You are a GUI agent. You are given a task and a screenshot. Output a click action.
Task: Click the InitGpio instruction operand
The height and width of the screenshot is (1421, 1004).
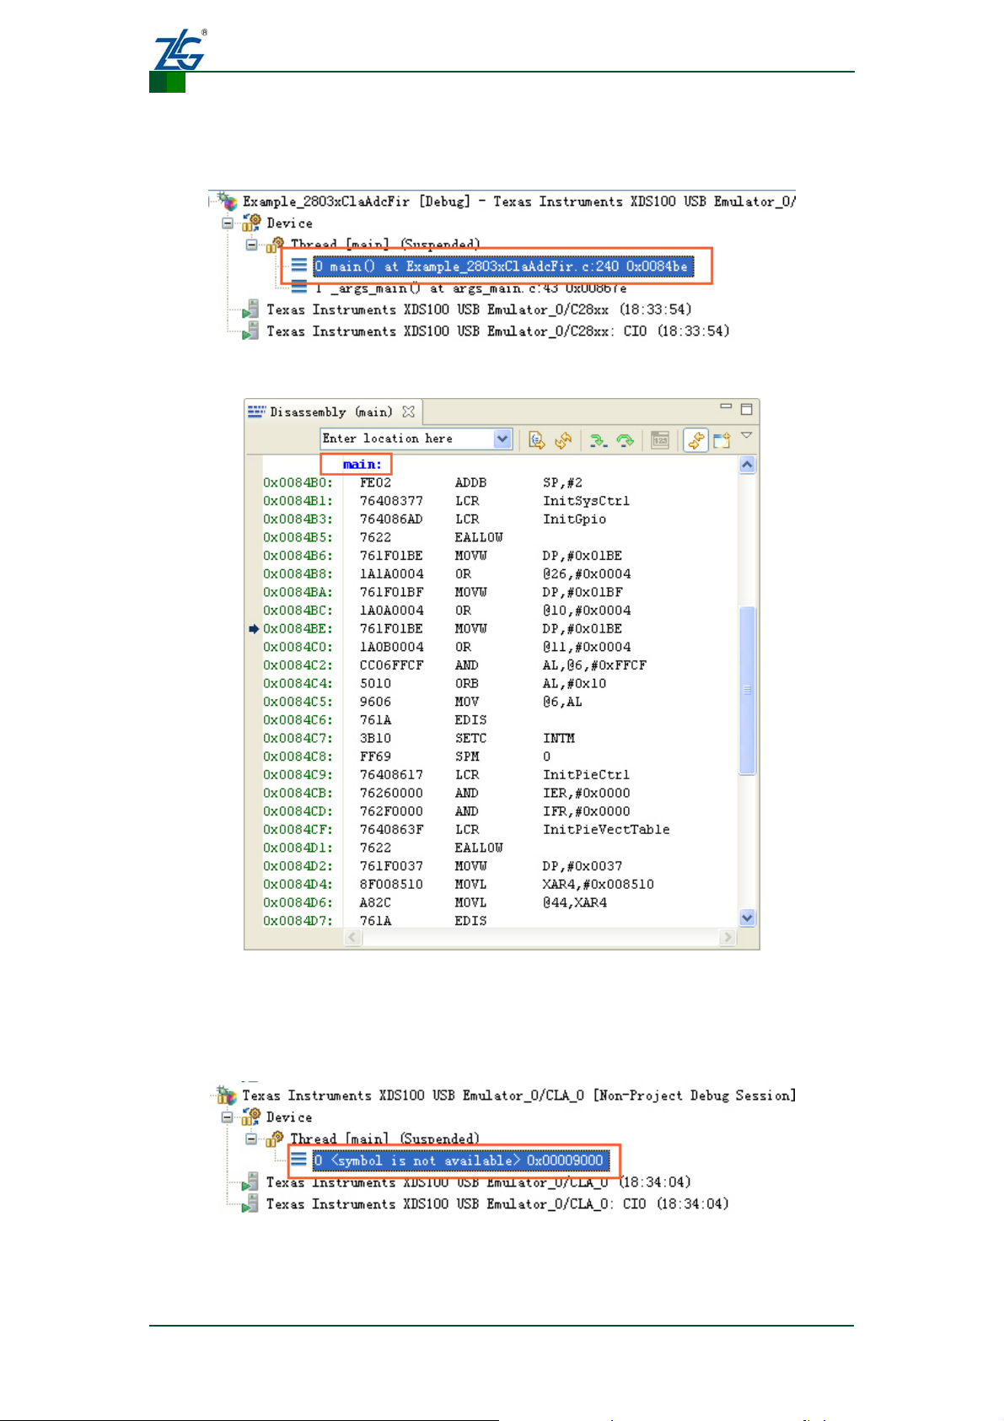click(x=575, y=519)
